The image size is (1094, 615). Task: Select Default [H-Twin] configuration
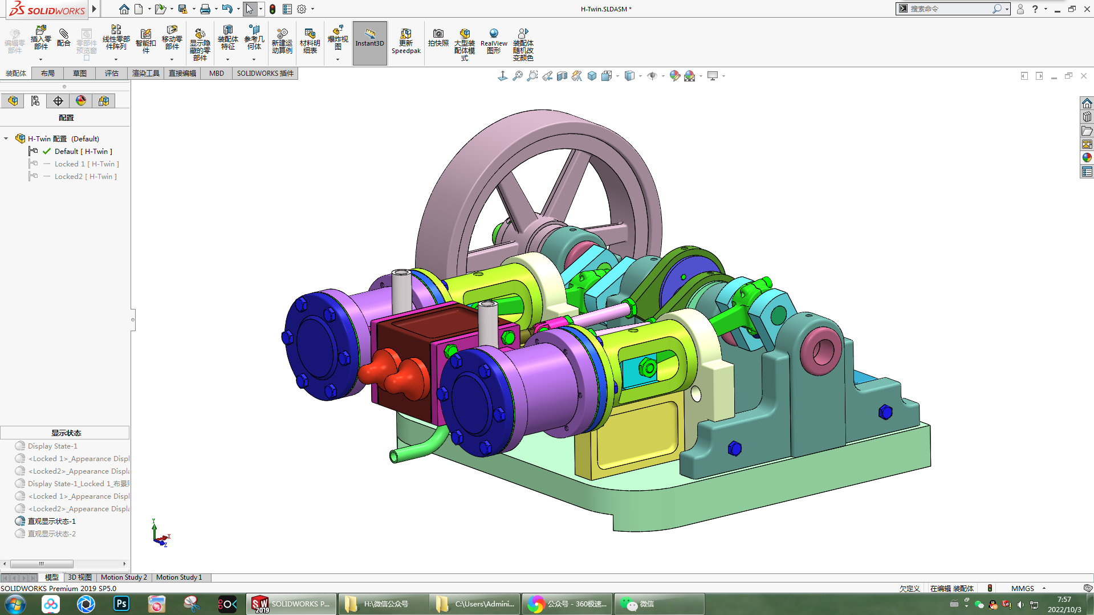(83, 152)
